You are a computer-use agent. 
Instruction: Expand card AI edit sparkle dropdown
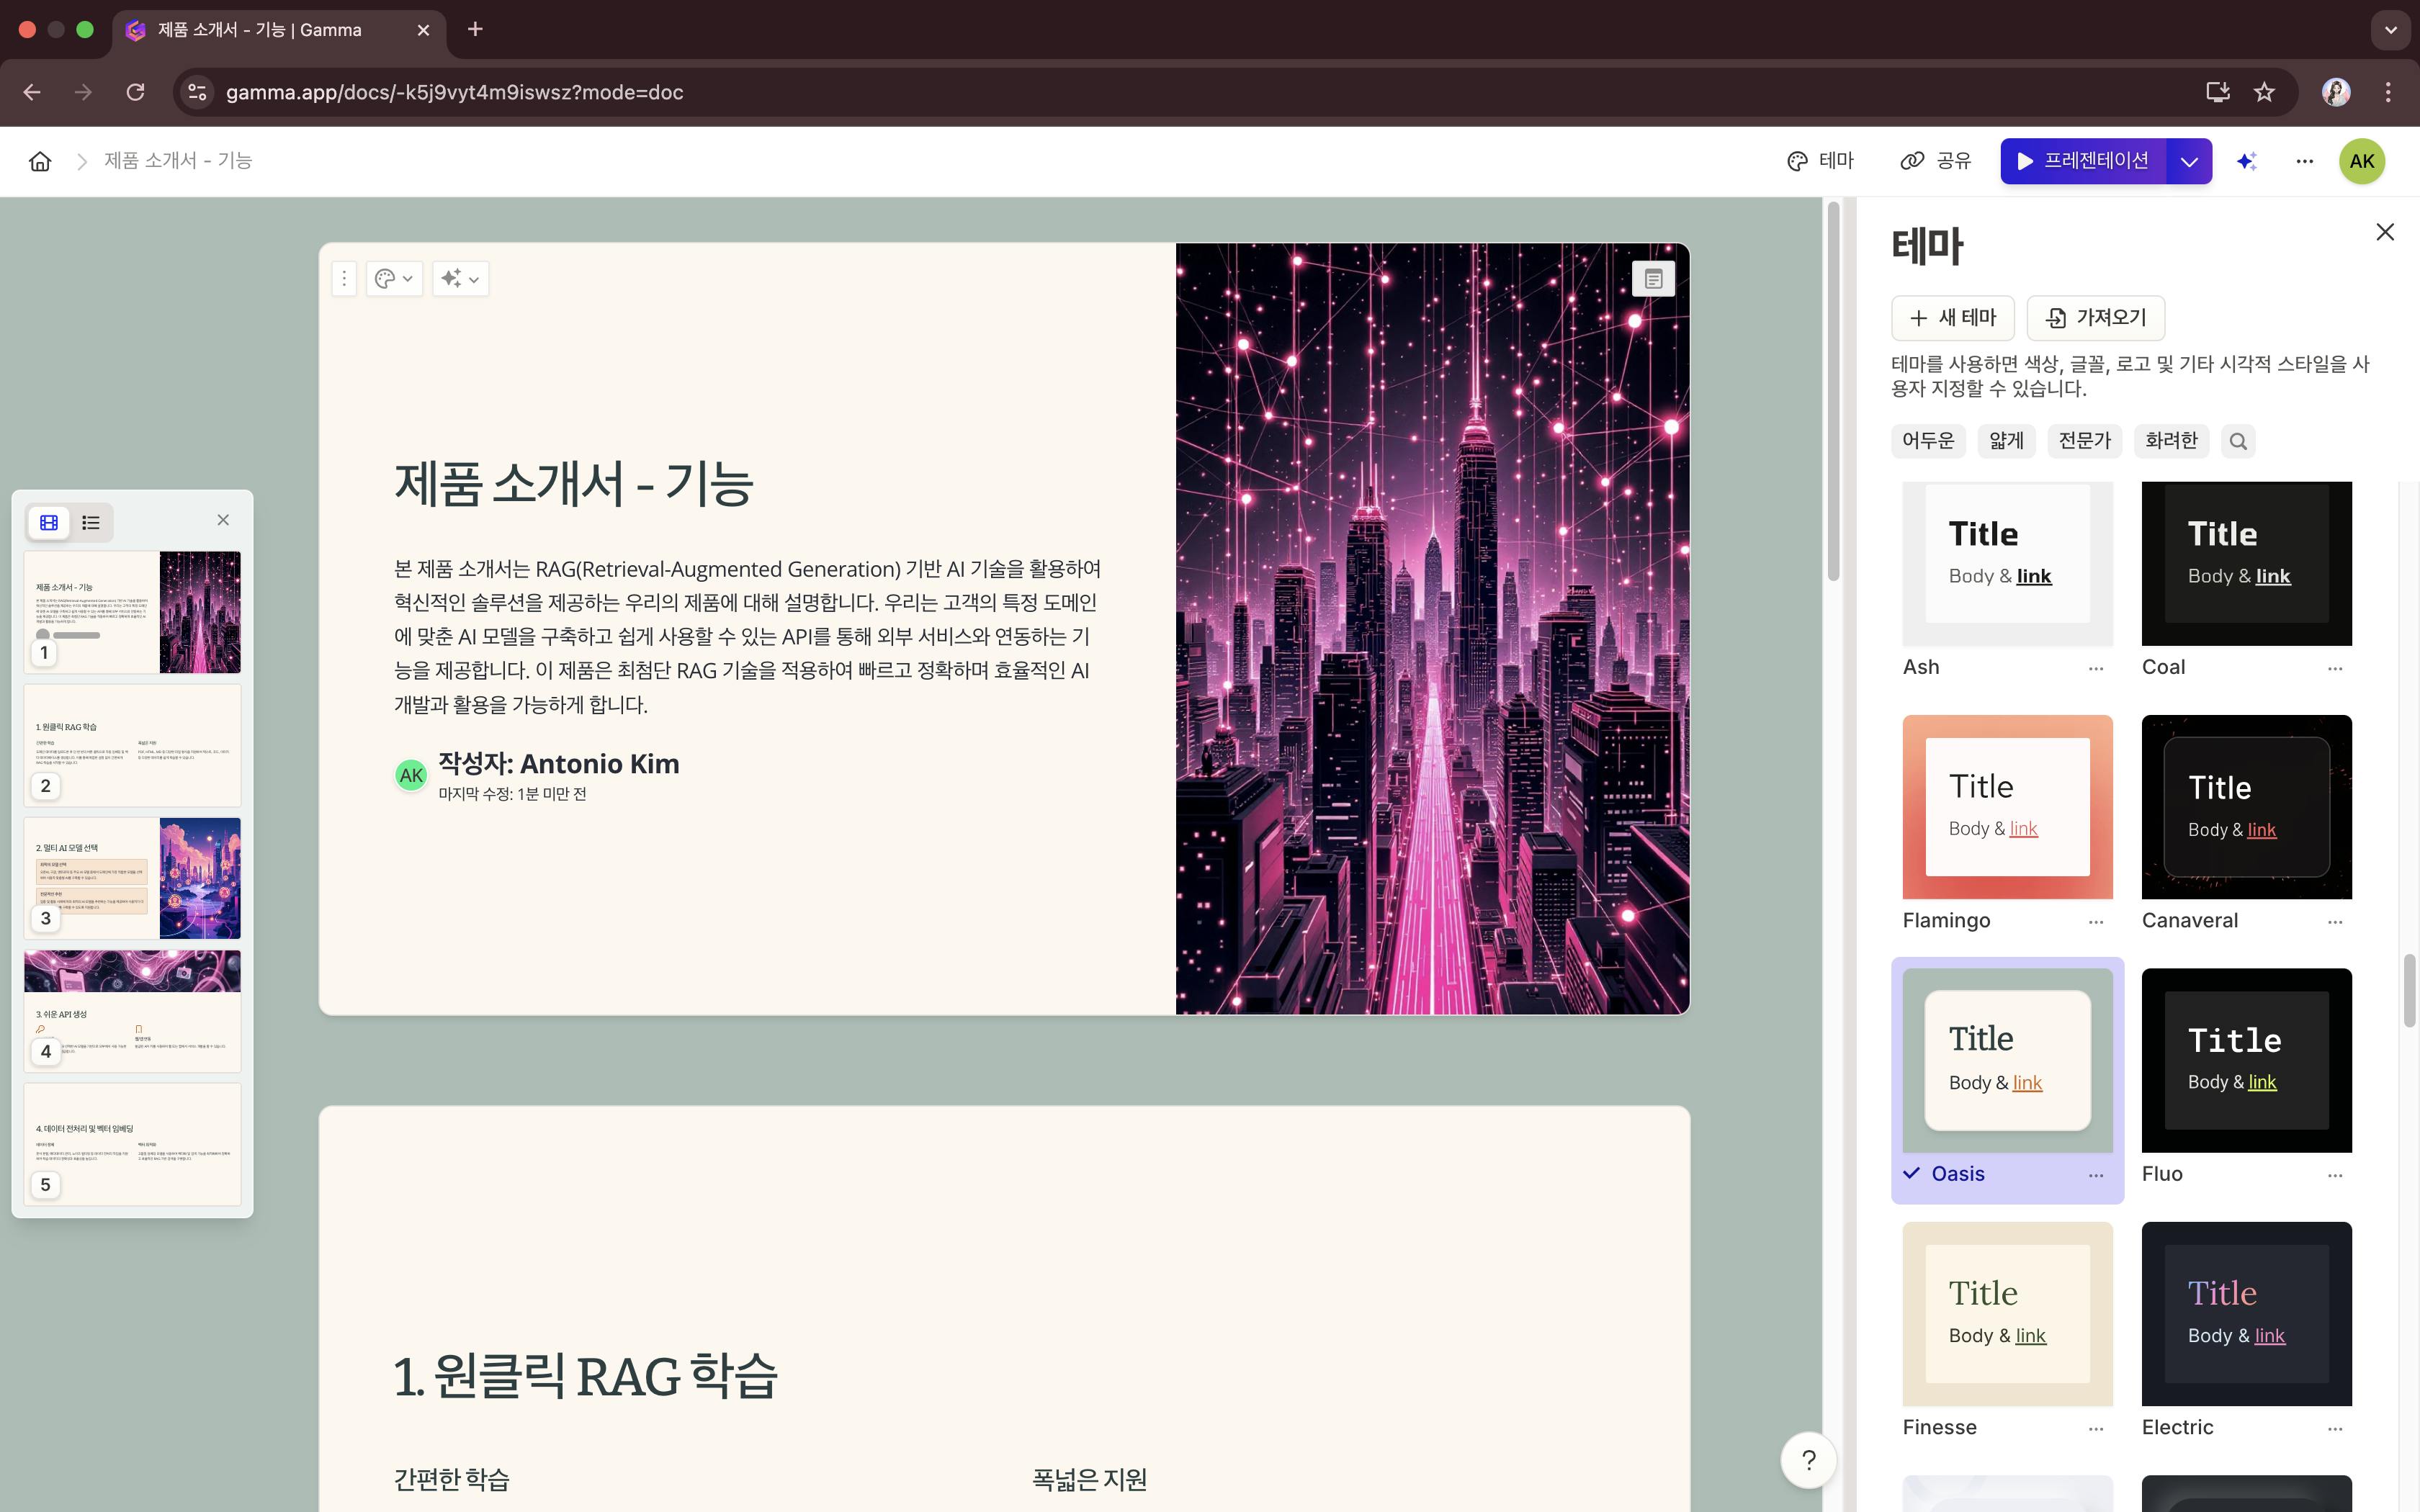click(460, 279)
